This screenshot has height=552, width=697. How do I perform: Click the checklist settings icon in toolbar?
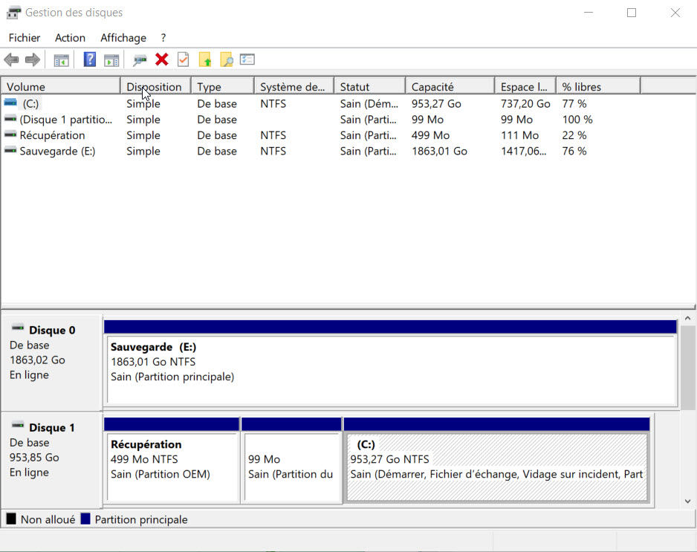[x=247, y=60]
